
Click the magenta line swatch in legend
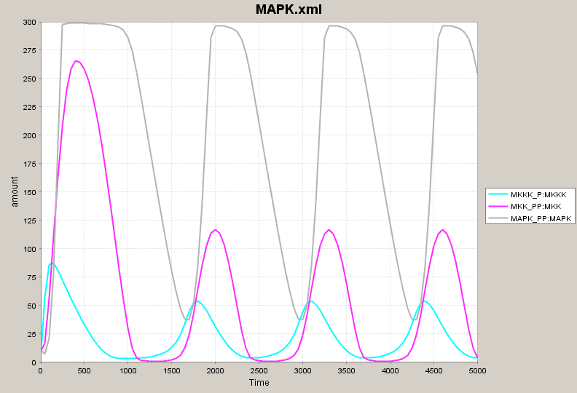coord(499,206)
